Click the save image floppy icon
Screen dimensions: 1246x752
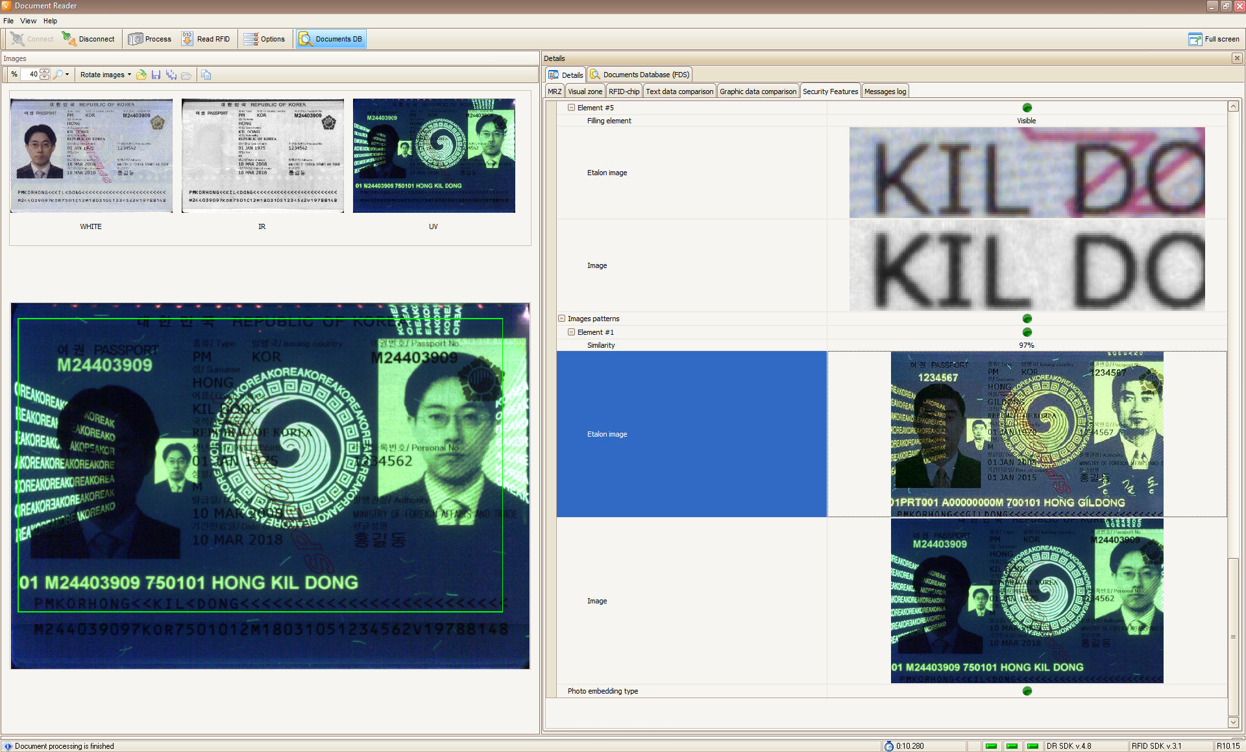[156, 75]
